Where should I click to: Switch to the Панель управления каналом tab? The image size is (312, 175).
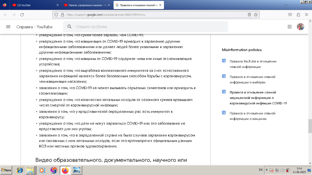[x=85, y=5]
